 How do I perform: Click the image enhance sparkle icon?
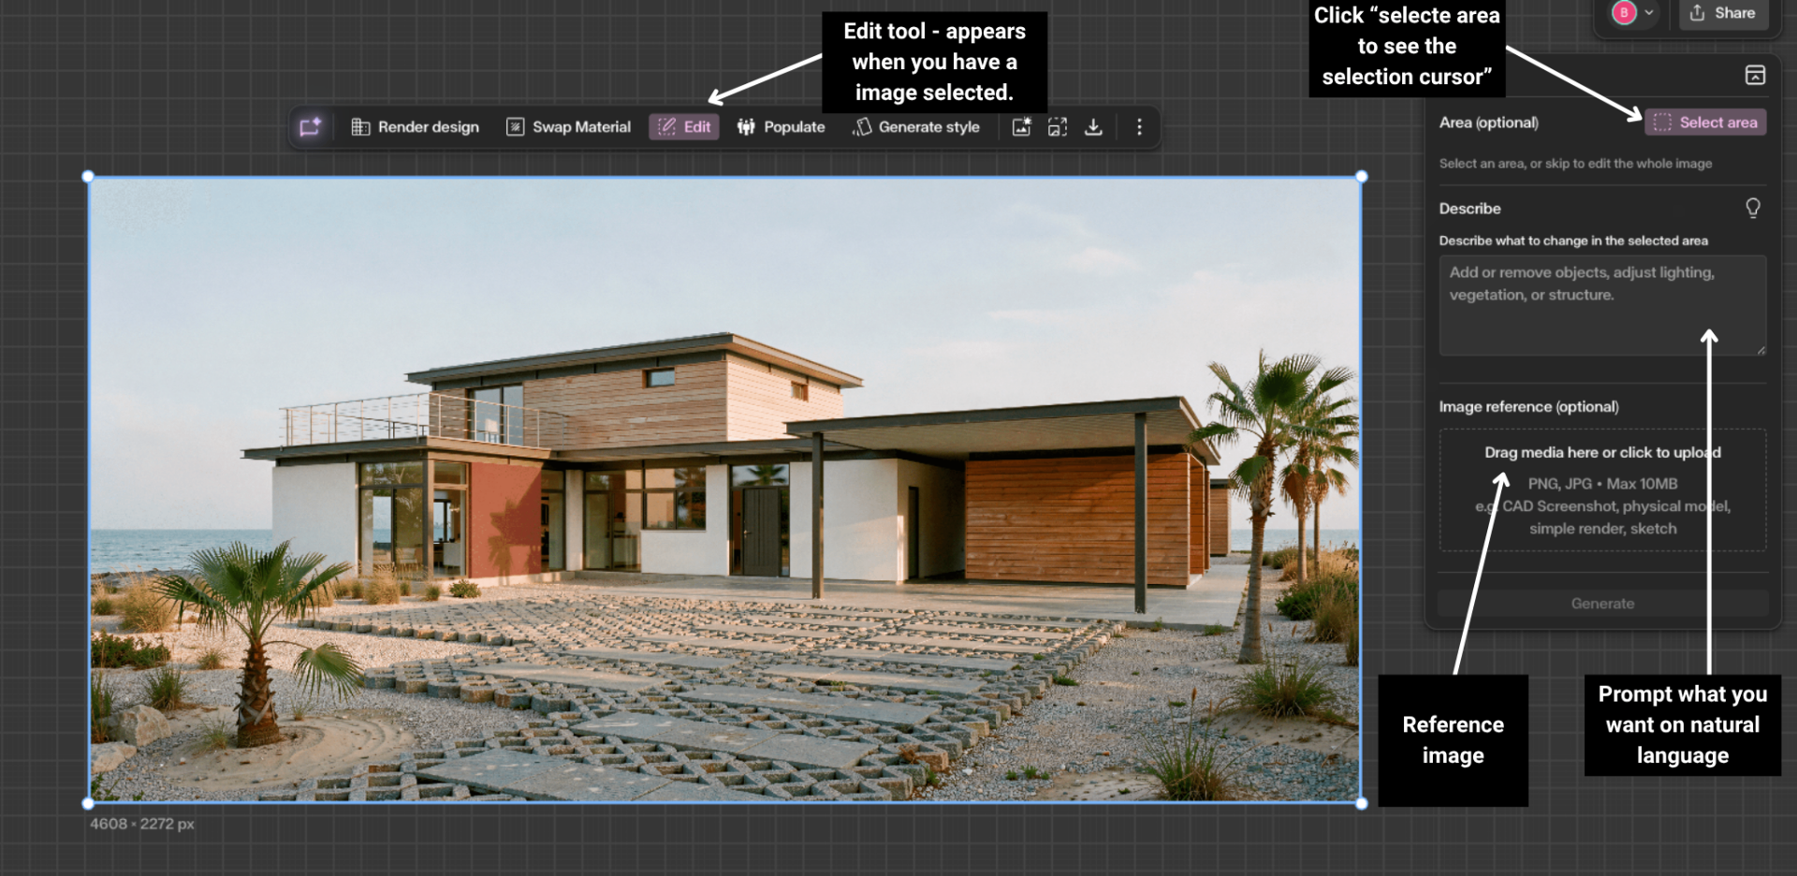[x=1021, y=126]
